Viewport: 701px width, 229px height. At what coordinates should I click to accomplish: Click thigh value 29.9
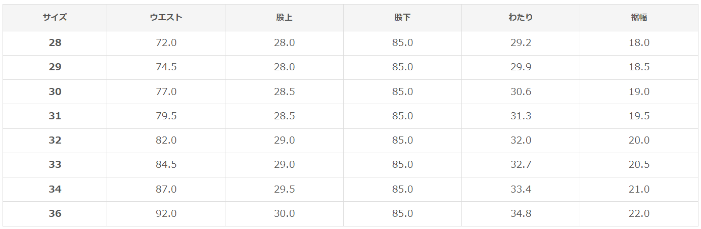(x=521, y=67)
